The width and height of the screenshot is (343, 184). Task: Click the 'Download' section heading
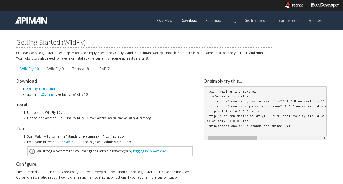(26, 81)
